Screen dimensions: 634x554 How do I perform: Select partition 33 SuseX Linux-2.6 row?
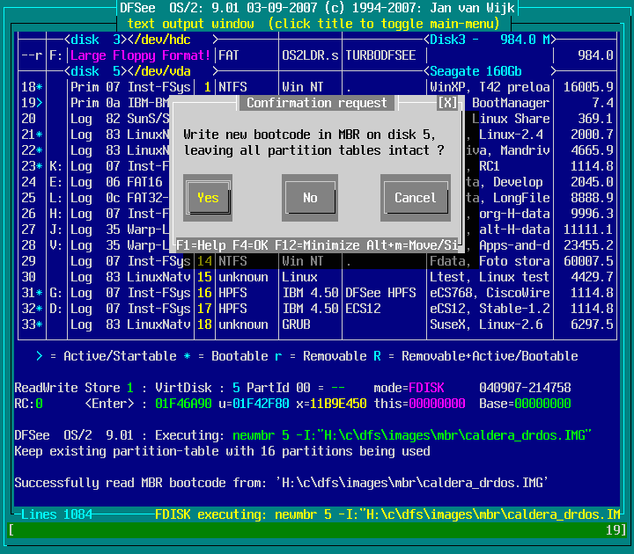[x=317, y=324]
